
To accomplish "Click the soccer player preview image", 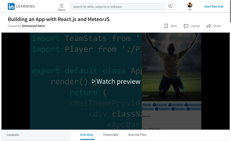I will pos(172,67).
